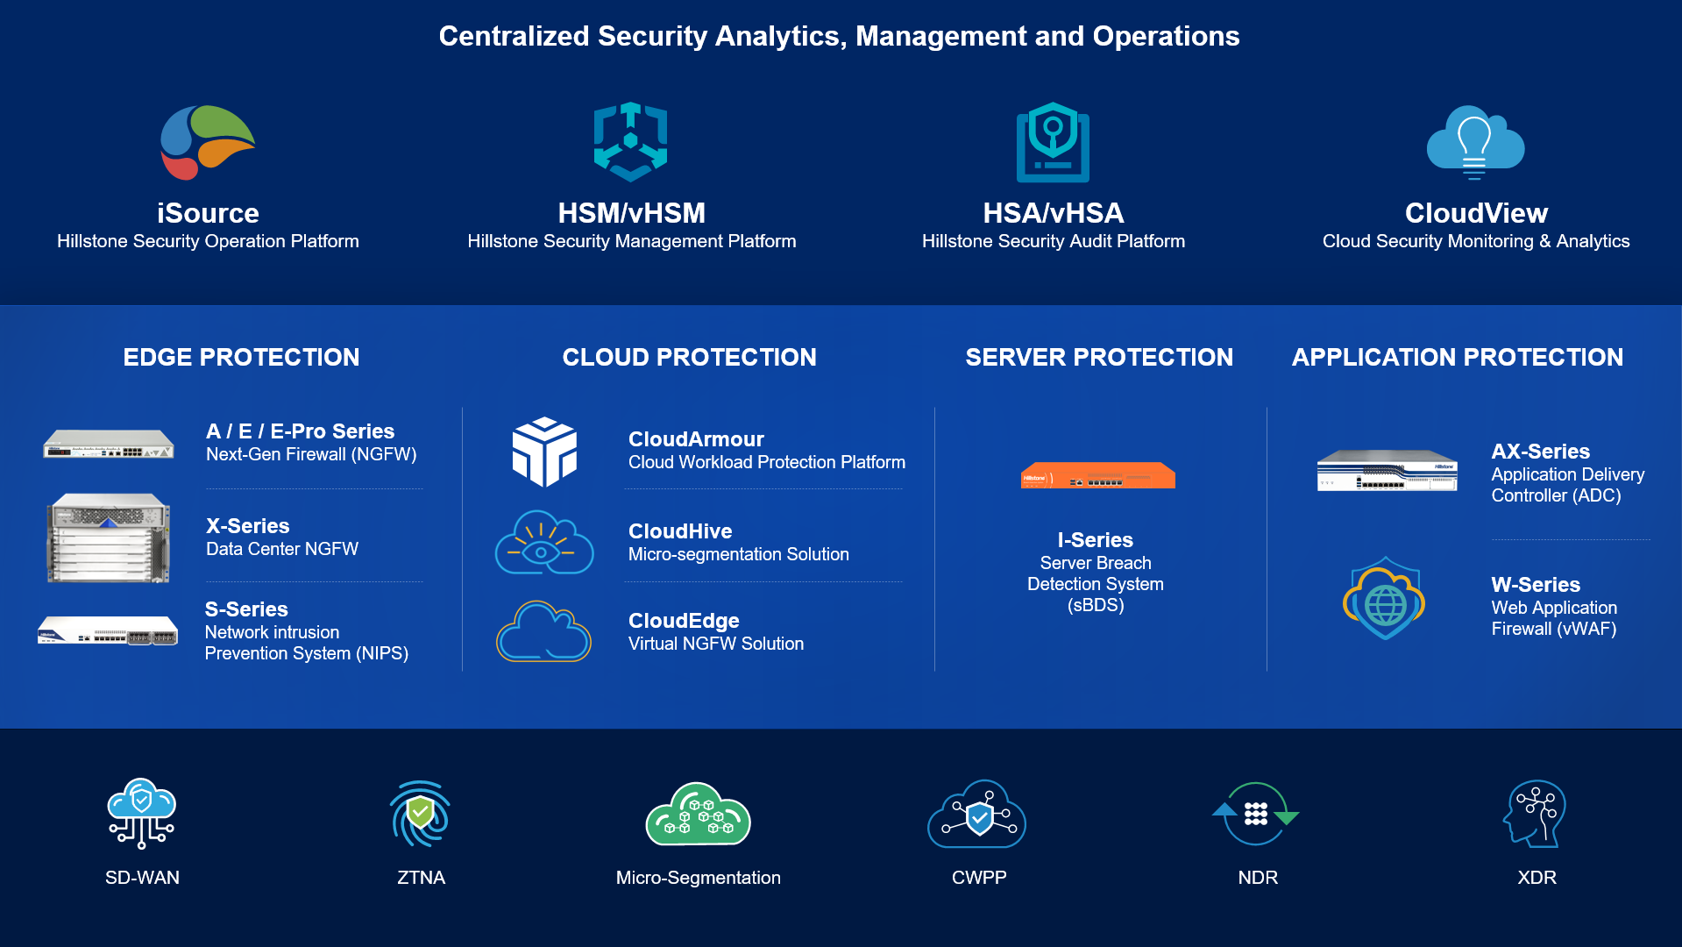This screenshot has height=947, width=1682.
Task: Click the X-Series heading
Action: tap(247, 526)
